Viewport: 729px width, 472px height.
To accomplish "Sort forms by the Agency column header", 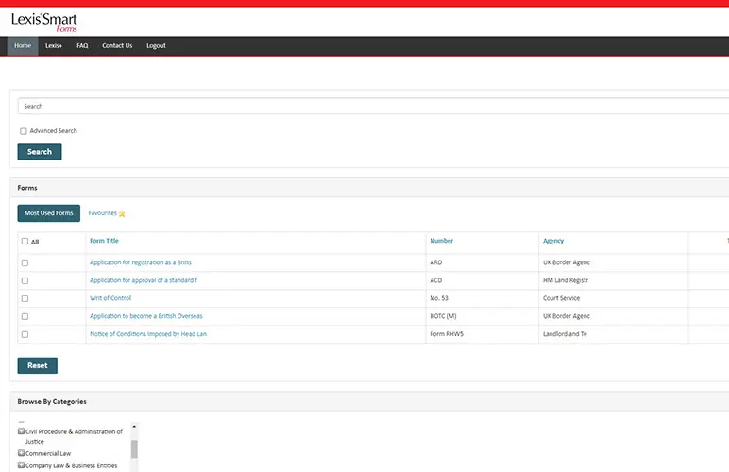I will [553, 241].
